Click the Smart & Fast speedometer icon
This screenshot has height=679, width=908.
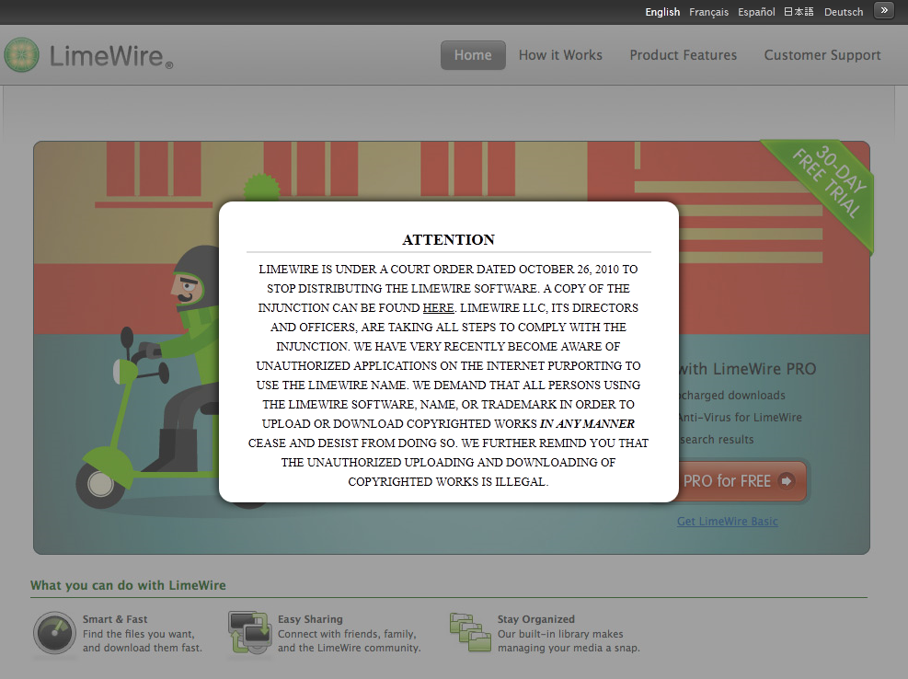[54, 633]
